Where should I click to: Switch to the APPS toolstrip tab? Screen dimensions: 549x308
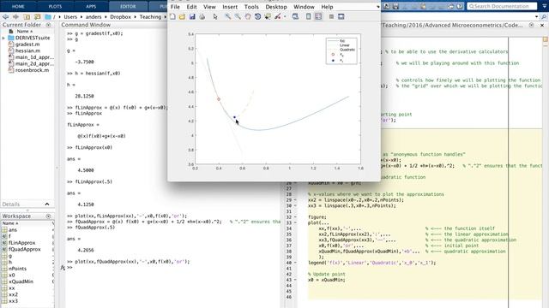pos(91,6)
